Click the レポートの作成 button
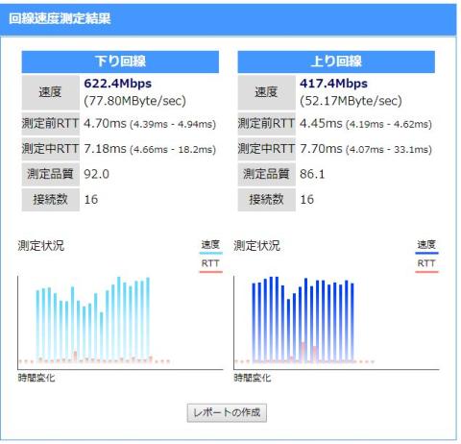 point(227,412)
